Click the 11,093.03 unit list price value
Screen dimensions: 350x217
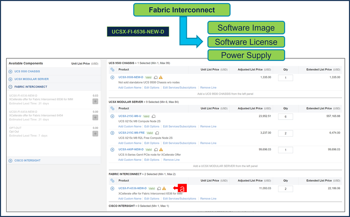click(x=265, y=188)
